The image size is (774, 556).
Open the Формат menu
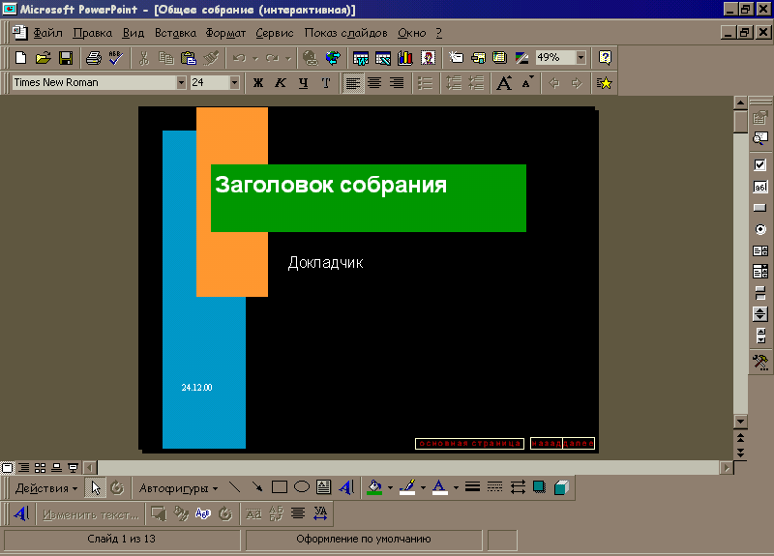225,33
